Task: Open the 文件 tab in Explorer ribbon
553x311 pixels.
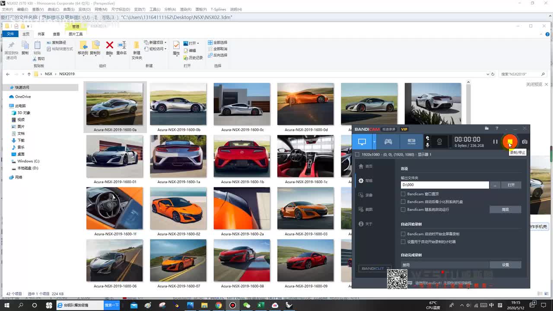Action: tap(10, 34)
